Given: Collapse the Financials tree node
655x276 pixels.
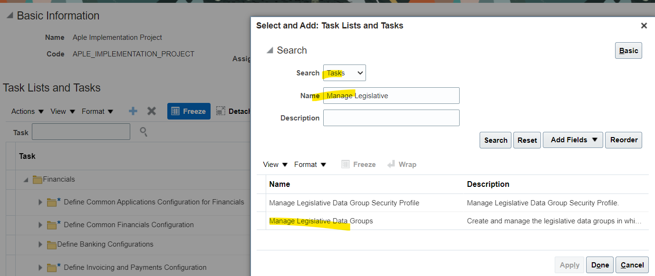Looking at the screenshot, I should click(x=26, y=180).
